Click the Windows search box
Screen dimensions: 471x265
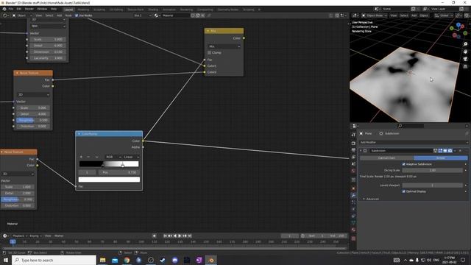coord(54,260)
